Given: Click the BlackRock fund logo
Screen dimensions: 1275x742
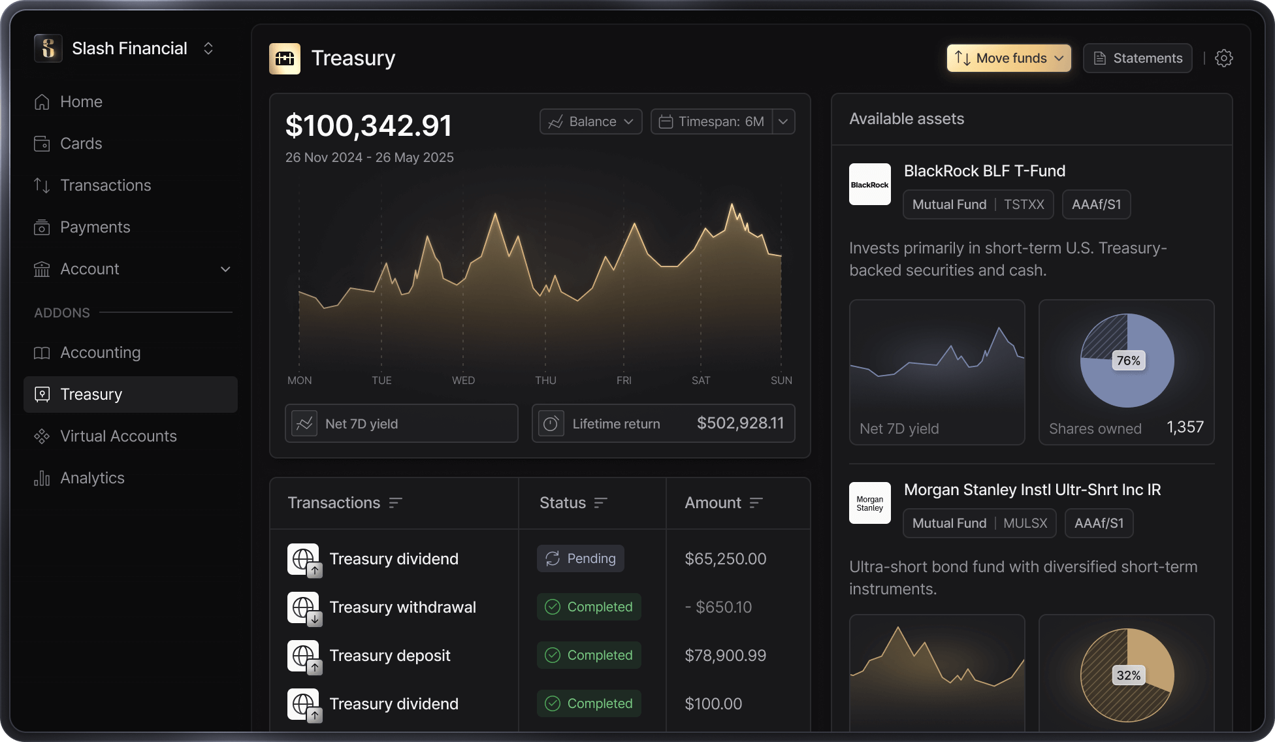Looking at the screenshot, I should coord(869,184).
